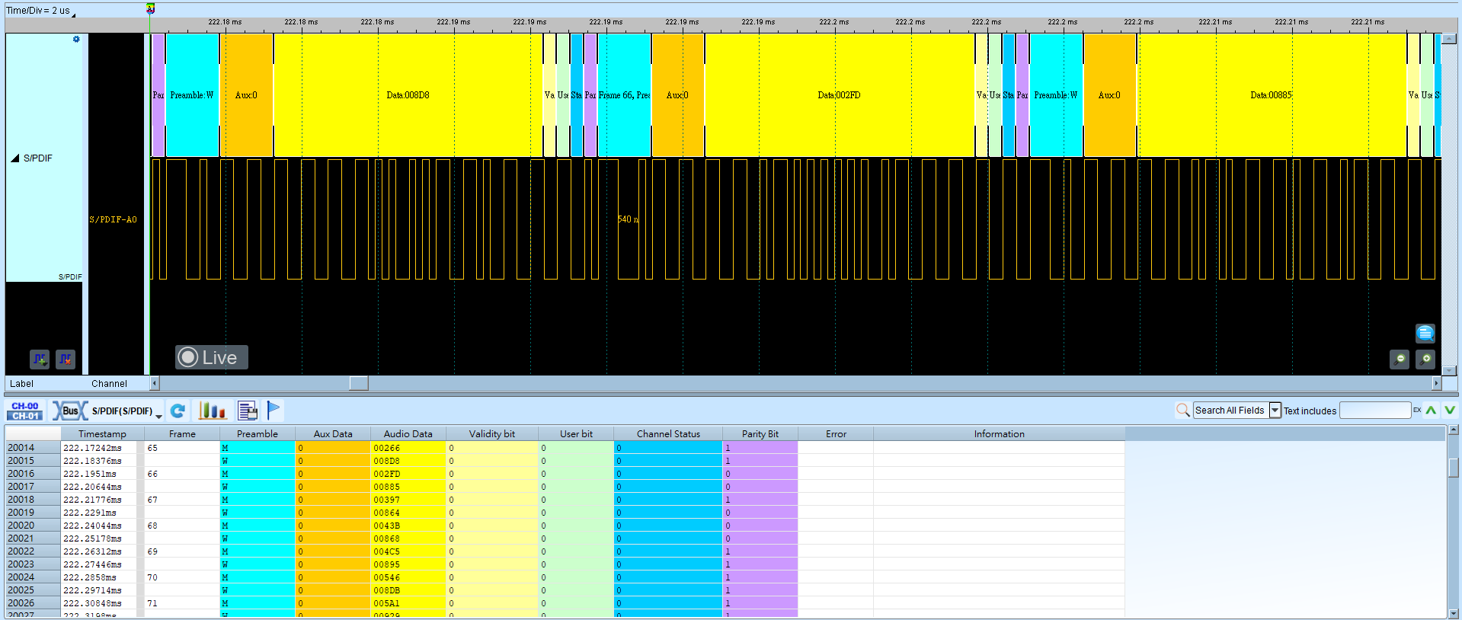The height and width of the screenshot is (620, 1462).
Task: Open S/PDIF bus settings gear icon
Action: [76, 39]
